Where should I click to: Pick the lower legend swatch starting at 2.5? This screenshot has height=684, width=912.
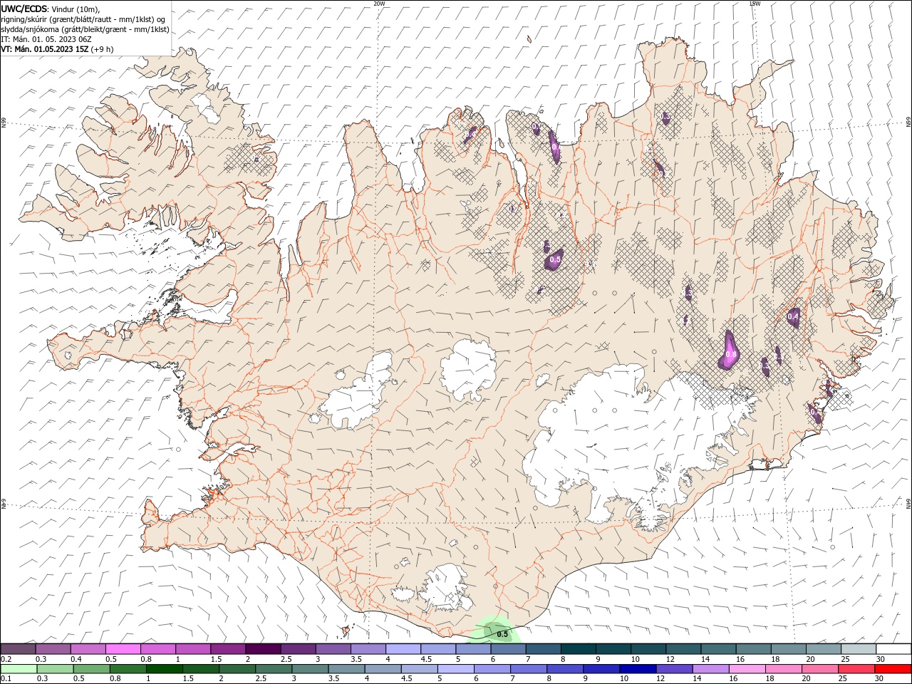point(274,669)
